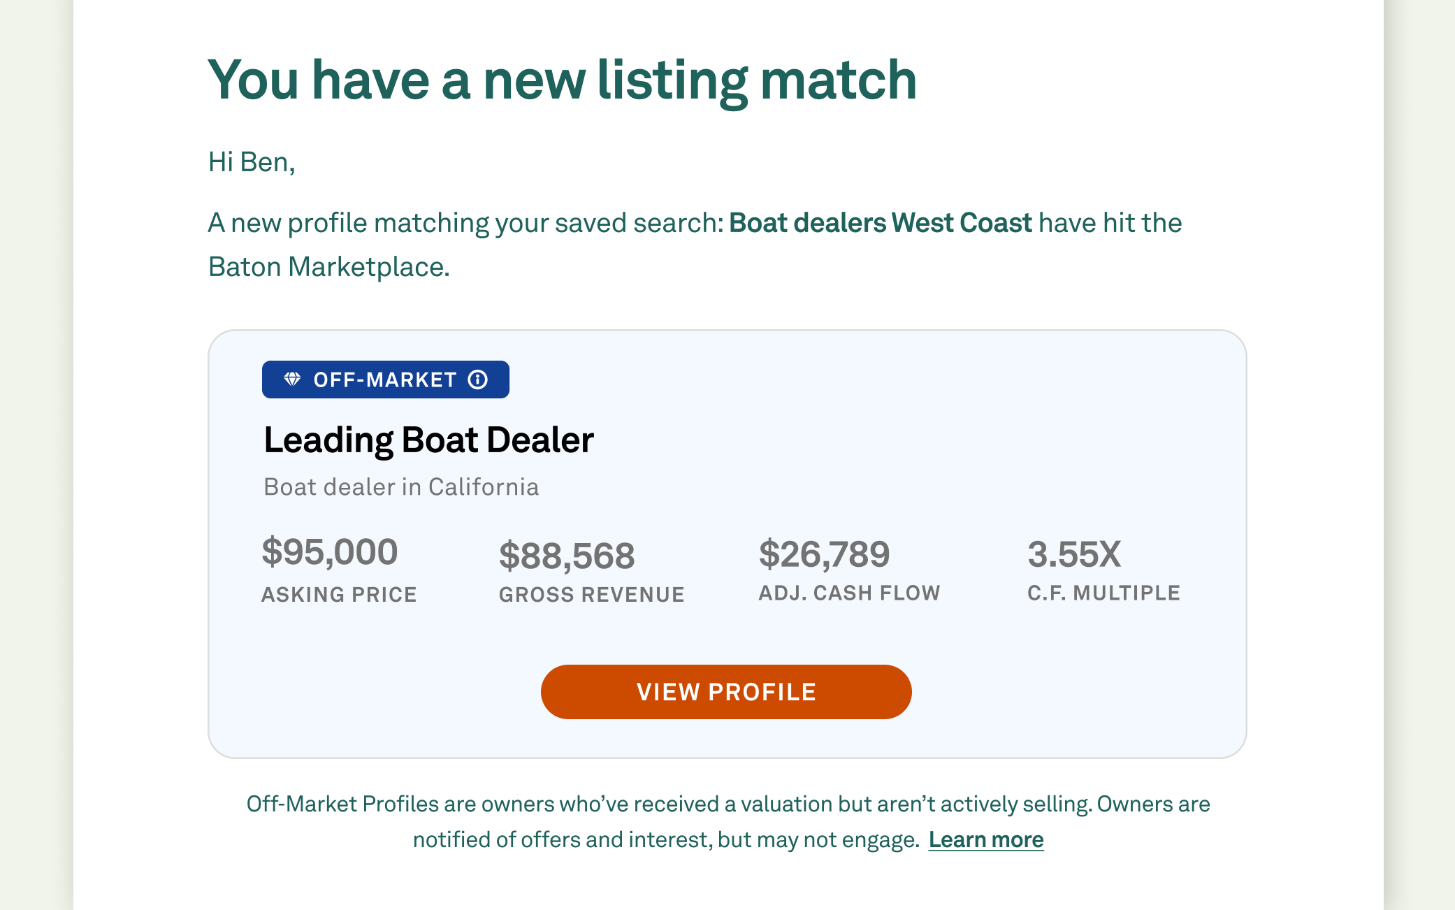Expand details via the OFF-MARKET info tooltip

477,380
